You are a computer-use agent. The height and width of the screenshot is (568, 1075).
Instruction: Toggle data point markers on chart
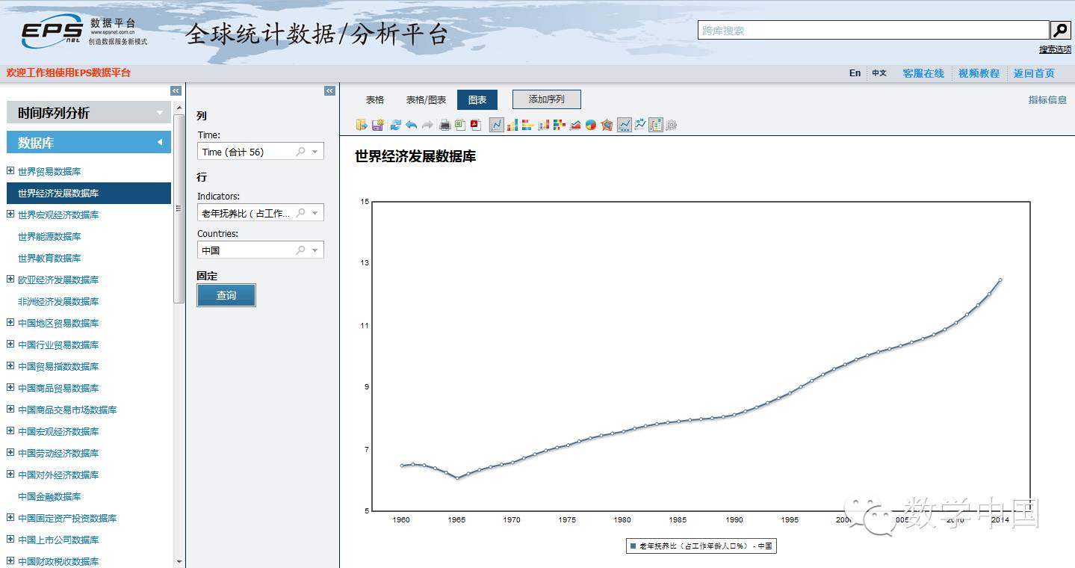click(640, 125)
